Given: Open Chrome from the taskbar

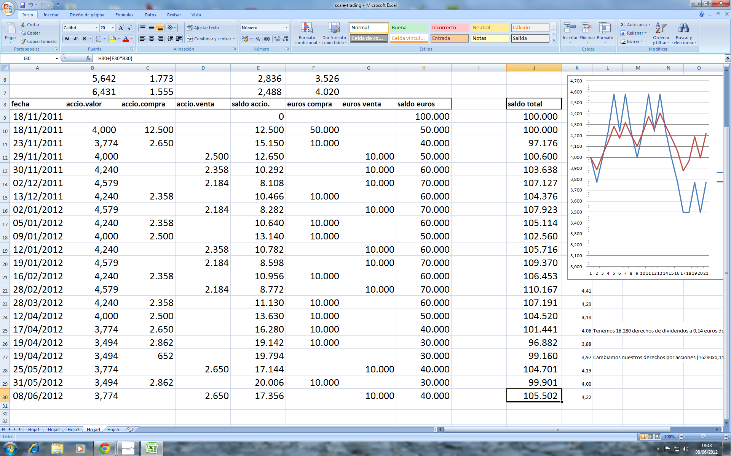Looking at the screenshot, I should [104, 449].
